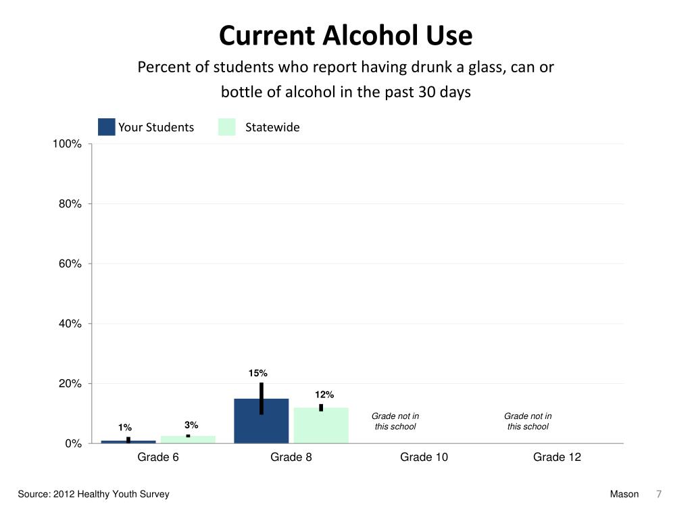
Task: Select the 1% data label
Action: tap(125, 427)
